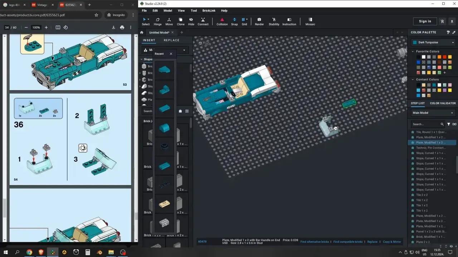Viewport: 458px width, 257px height.
Task: Click the Replace link in status bar
Action: (x=372, y=242)
